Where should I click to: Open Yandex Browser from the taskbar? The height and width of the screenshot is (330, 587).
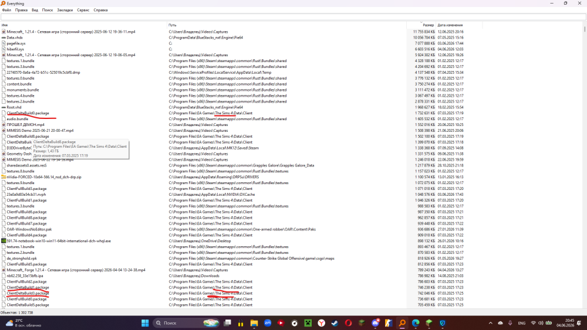(x=322, y=323)
